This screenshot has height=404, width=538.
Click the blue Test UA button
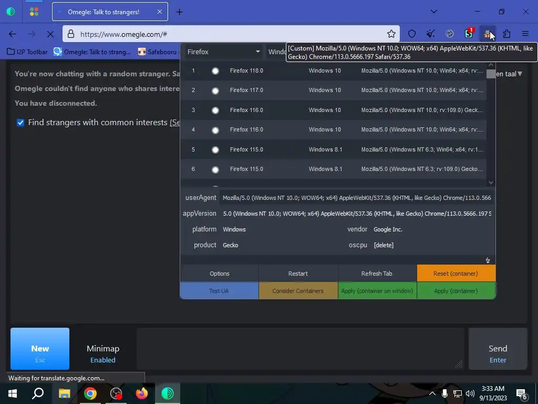[x=219, y=290]
